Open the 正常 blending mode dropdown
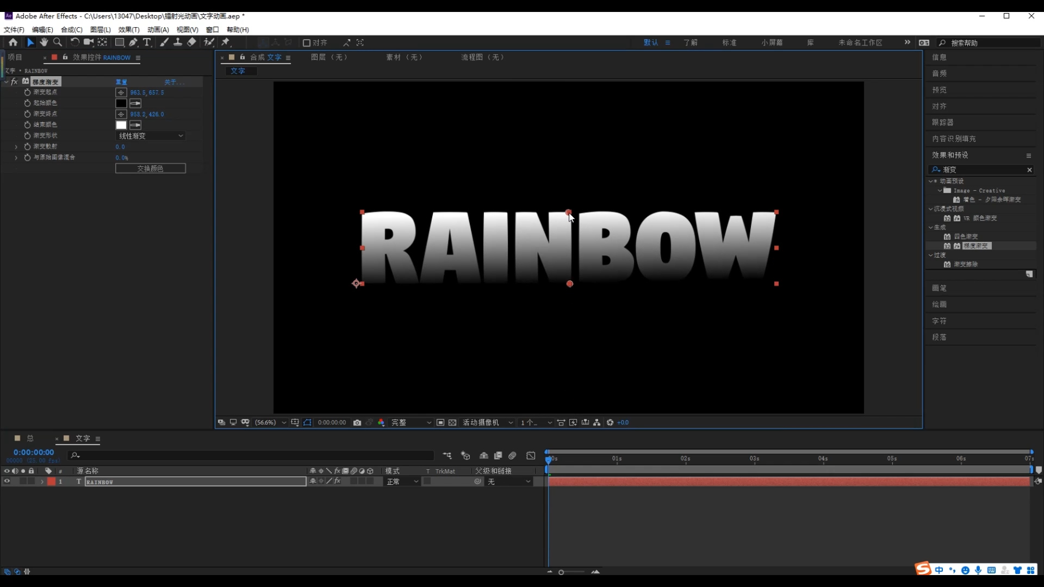The width and height of the screenshot is (1044, 587). 402,482
